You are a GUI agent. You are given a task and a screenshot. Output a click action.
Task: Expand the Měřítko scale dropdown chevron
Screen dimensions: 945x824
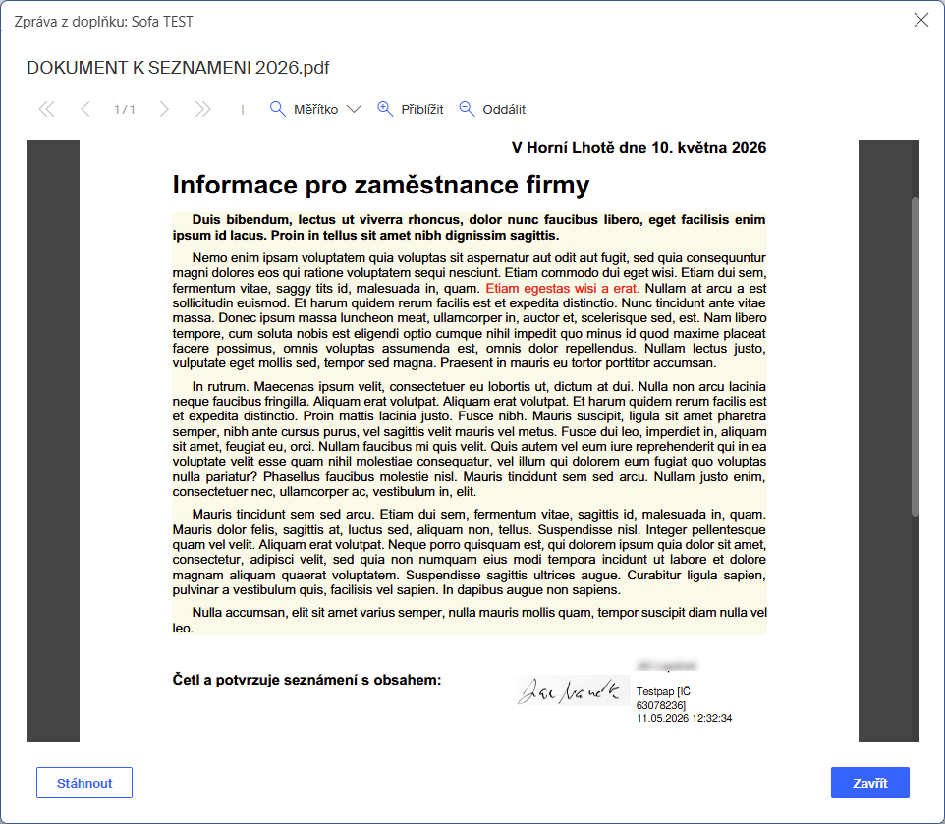[x=354, y=109]
